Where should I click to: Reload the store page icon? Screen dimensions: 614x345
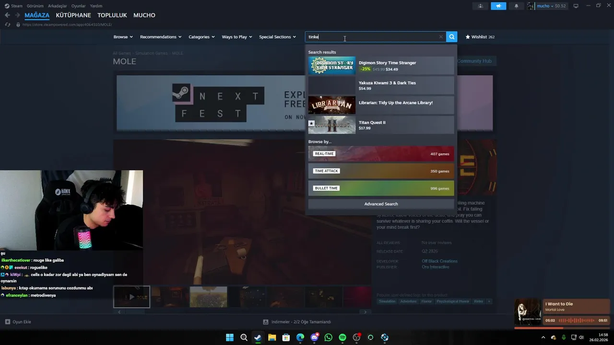[8, 24]
